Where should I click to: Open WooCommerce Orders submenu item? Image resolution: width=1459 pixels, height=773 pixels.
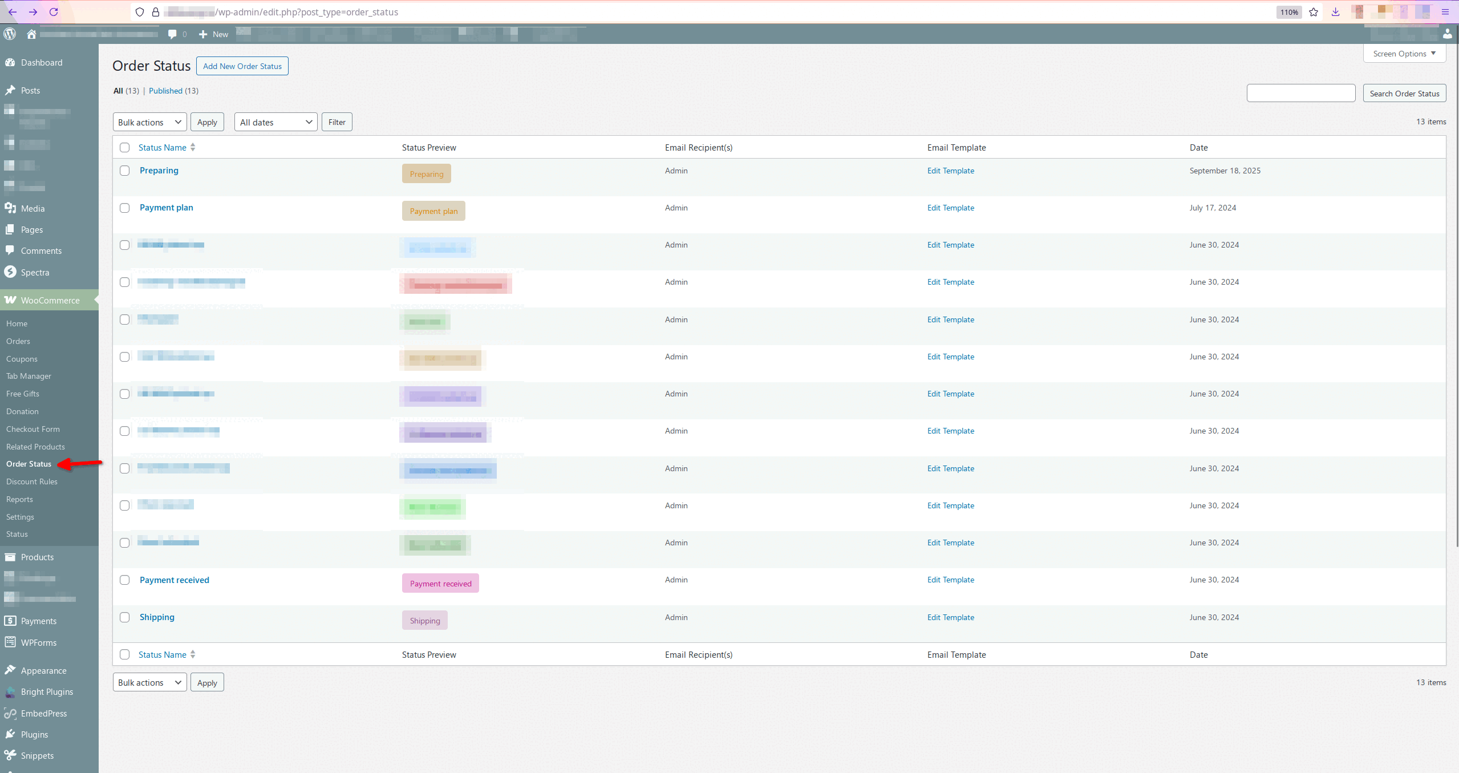18,341
